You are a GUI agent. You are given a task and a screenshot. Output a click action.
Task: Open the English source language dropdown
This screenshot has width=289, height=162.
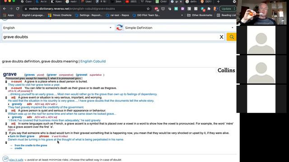pyautogui.click(x=58, y=28)
